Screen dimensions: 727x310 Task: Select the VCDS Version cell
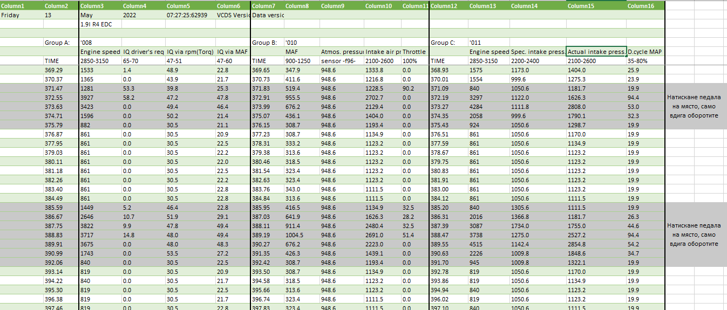coord(233,15)
